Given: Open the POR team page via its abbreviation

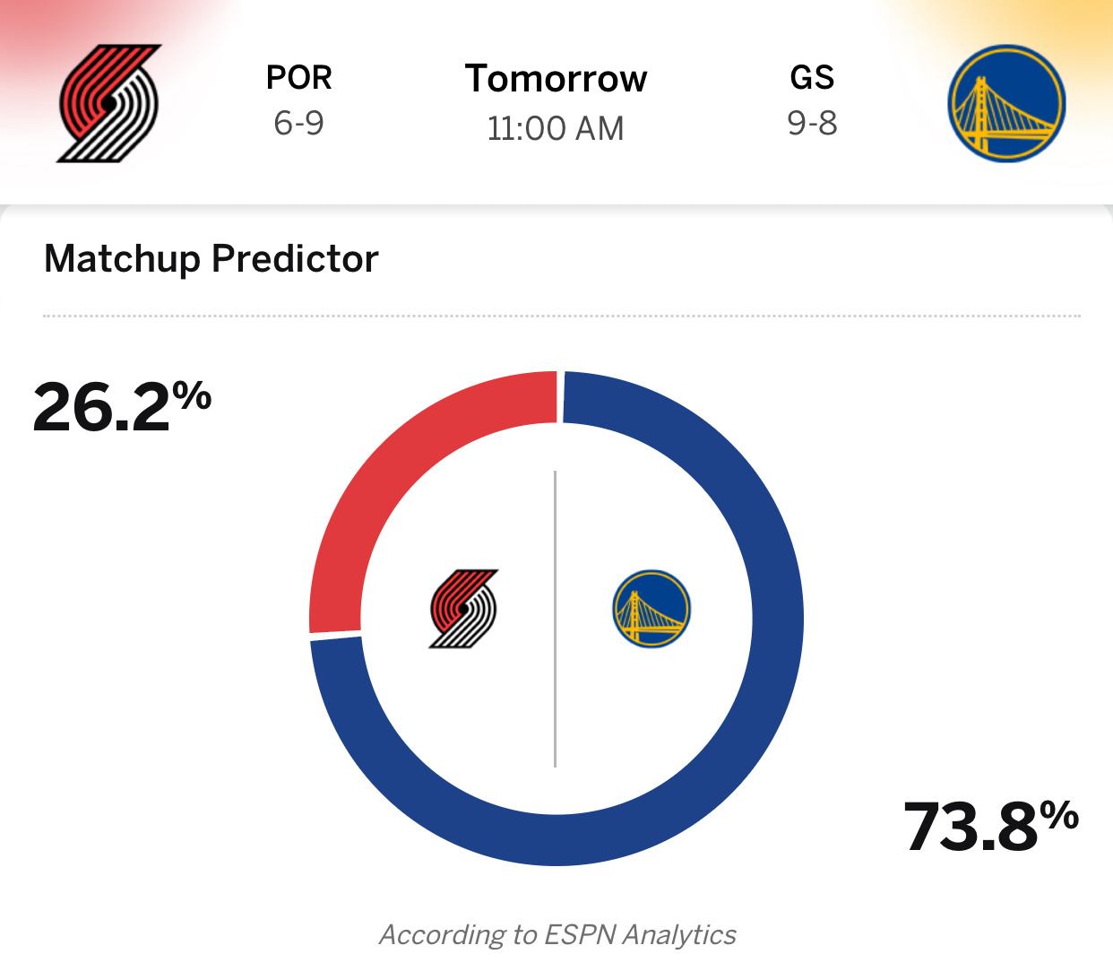Looking at the screenshot, I should coord(299,78).
